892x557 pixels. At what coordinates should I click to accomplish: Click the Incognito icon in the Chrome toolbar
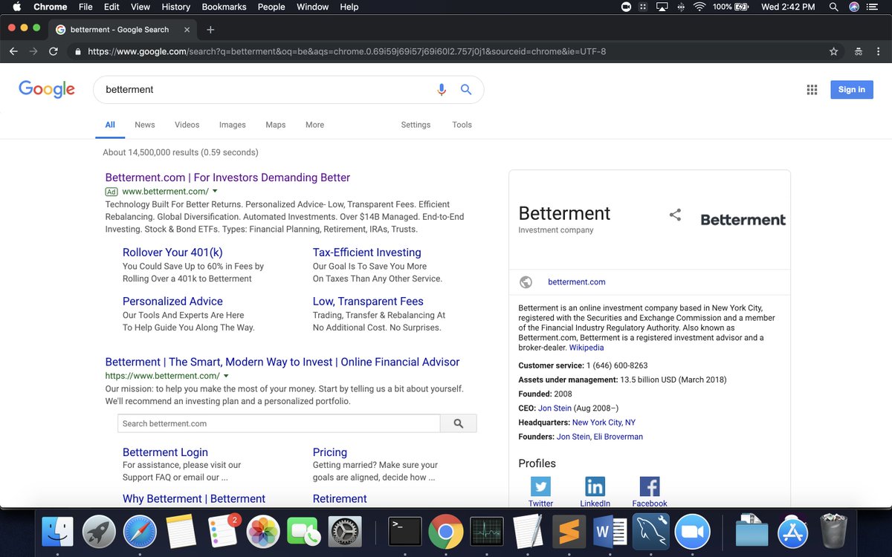tap(858, 51)
